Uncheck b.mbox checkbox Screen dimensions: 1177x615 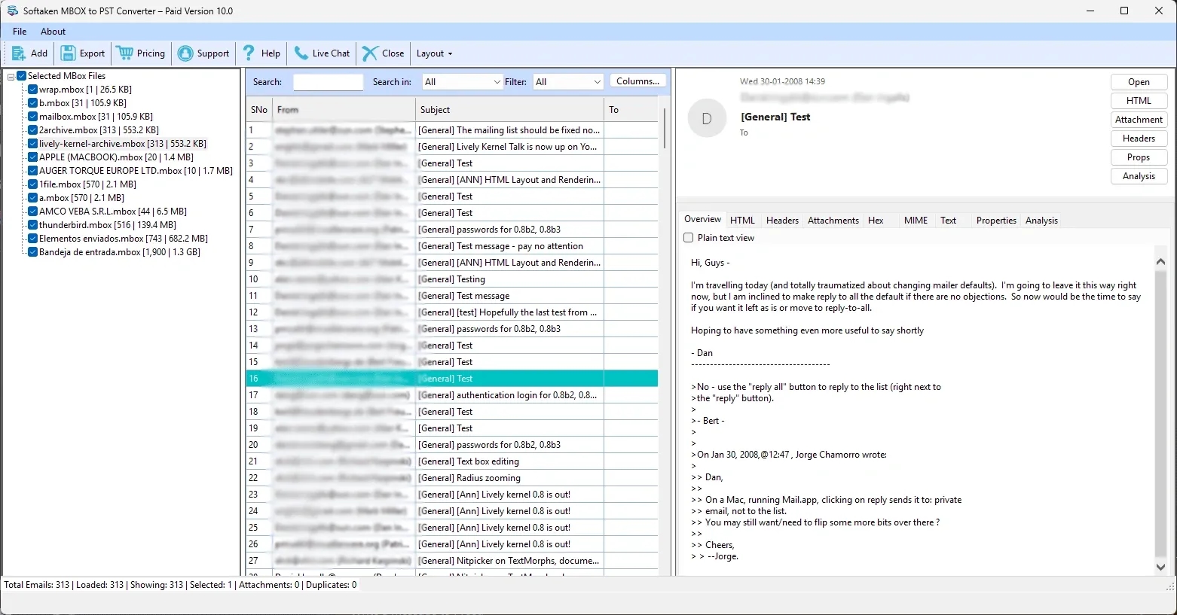click(x=33, y=103)
